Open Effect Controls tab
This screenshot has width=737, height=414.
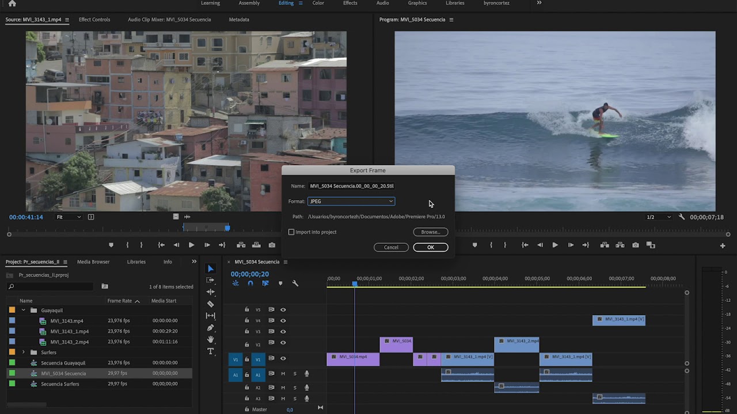[x=94, y=20]
